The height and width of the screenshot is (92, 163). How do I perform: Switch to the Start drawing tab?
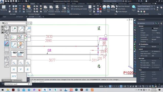coord(5,17)
